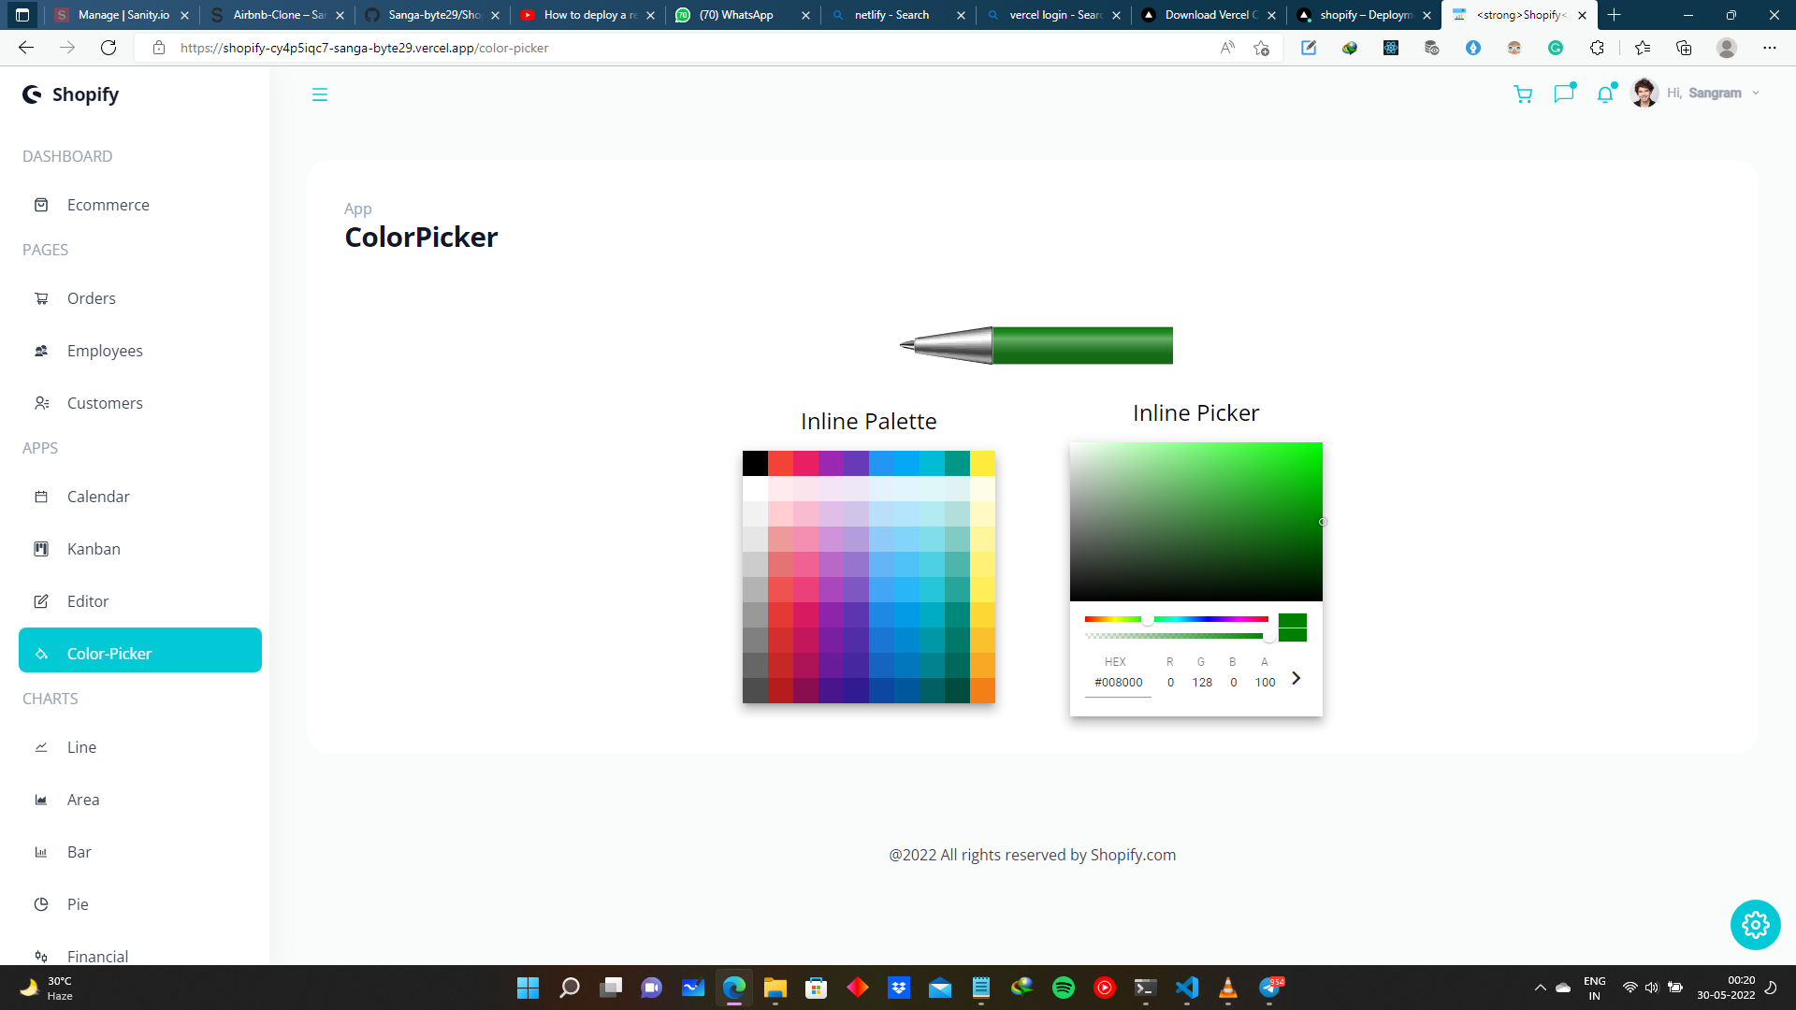Viewport: 1796px width, 1010px height.
Task: Open the notifications bell
Action: [1605, 94]
